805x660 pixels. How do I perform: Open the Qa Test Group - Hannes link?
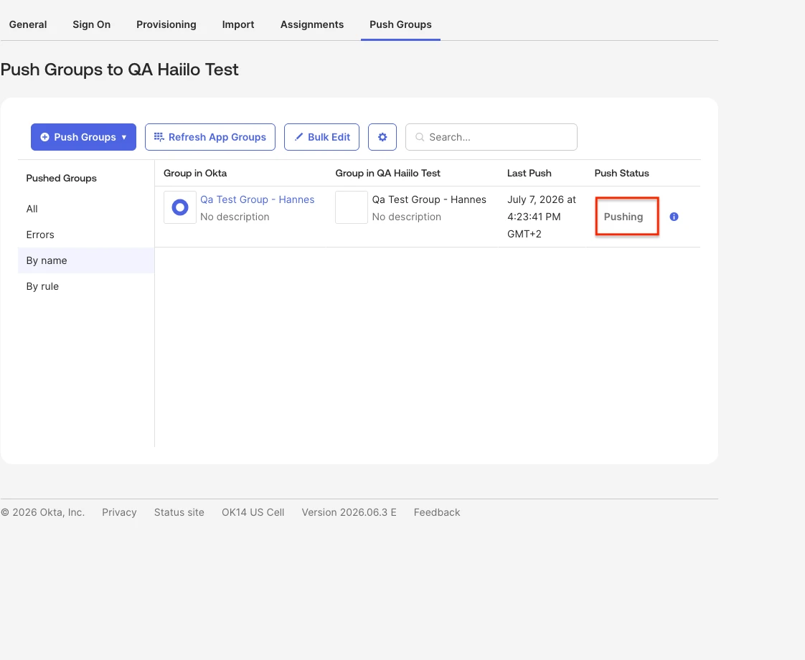(257, 199)
